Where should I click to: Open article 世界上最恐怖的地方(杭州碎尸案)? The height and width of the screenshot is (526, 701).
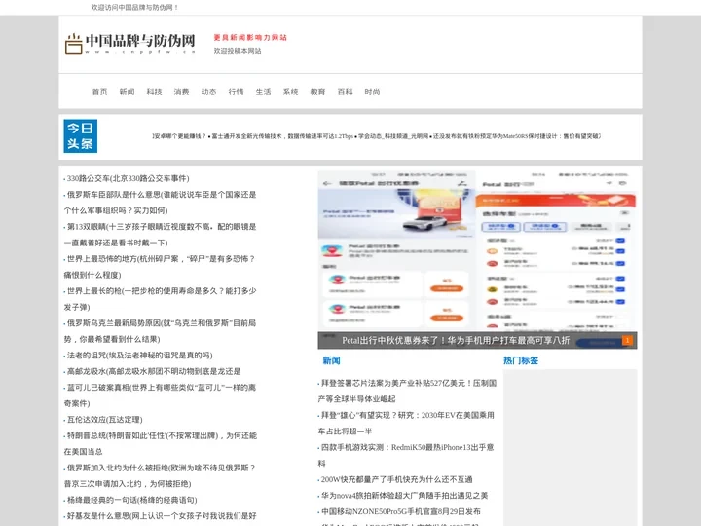point(160,267)
